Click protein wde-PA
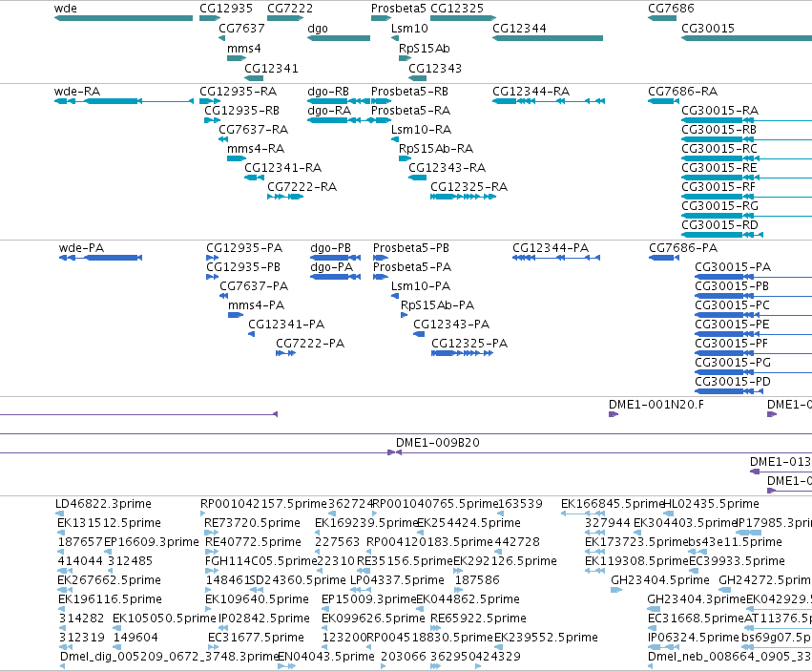 (x=100, y=258)
